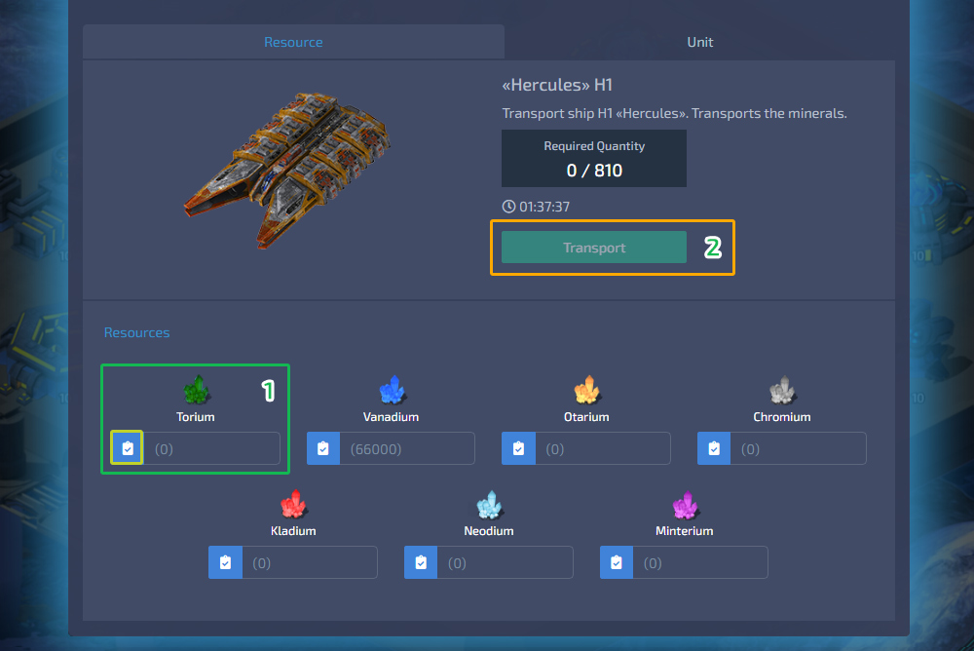
Task: Click the max-fill icon for Otarium
Action: point(519,448)
